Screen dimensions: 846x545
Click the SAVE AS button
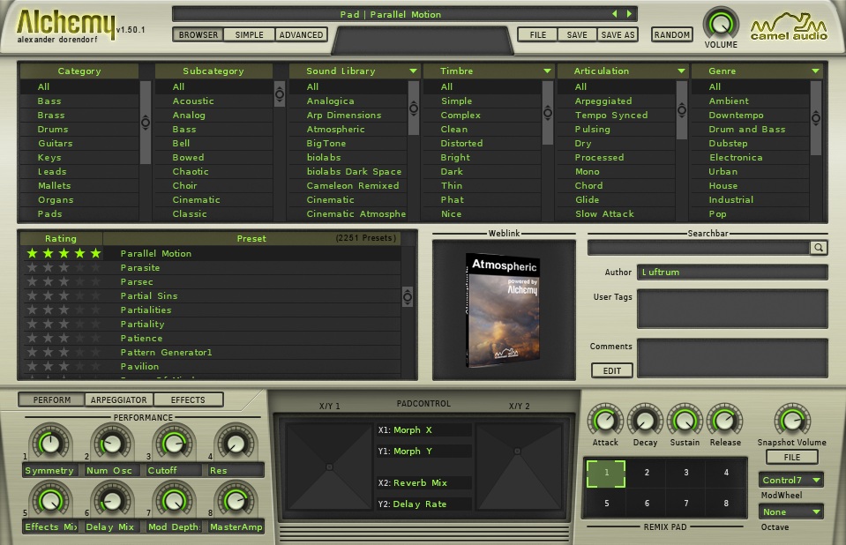(x=618, y=35)
